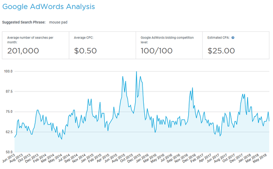Click the "Aug 2015" x-axis label
The image size is (273, 169).
[x=118, y=158]
